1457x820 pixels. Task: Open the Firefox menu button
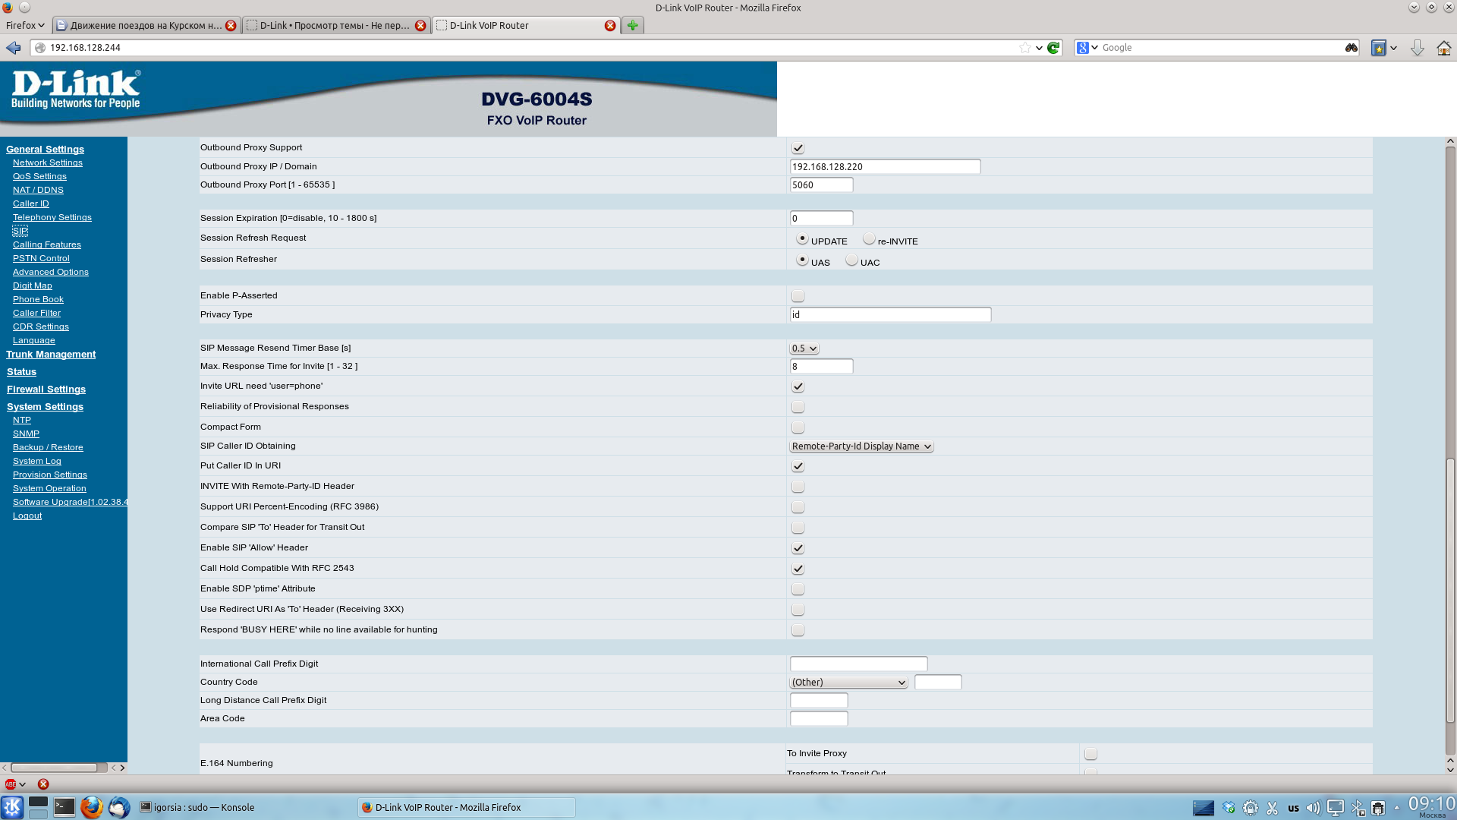[25, 25]
